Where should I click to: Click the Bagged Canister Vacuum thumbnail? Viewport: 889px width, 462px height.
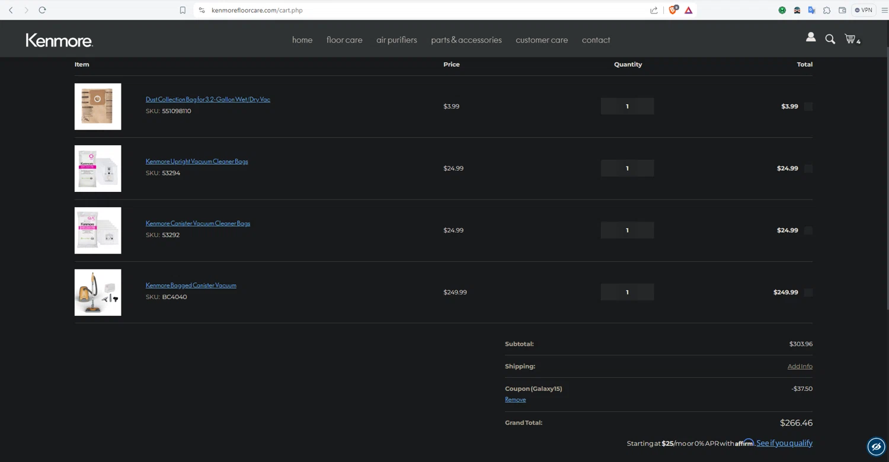(98, 293)
